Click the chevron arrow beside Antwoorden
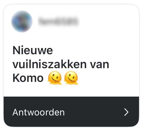The width and height of the screenshot is (146, 133). click(x=126, y=112)
